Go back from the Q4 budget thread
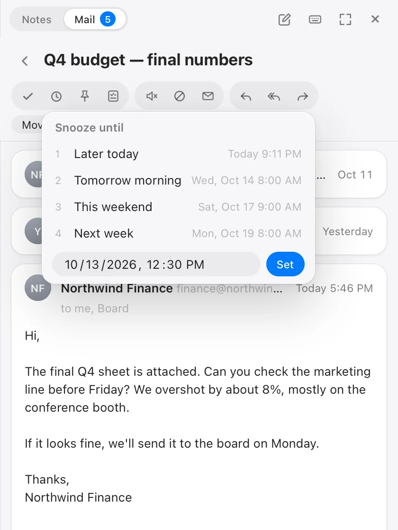 point(25,61)
